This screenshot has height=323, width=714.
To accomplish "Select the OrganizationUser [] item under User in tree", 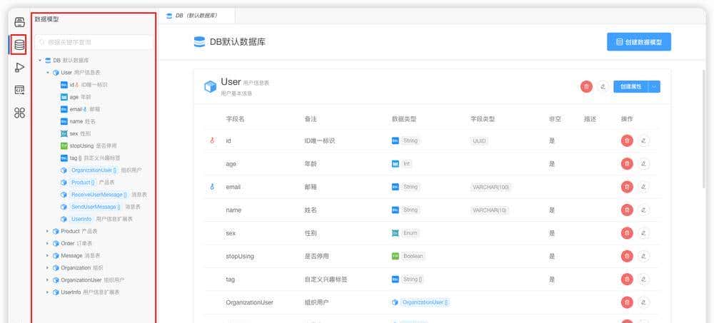I will tap(101, 170).
